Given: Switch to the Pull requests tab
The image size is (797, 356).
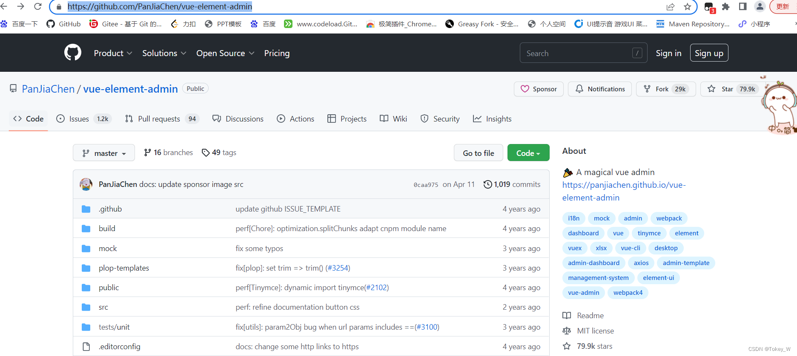Looking at the screenshot, I should click(162, 119).
